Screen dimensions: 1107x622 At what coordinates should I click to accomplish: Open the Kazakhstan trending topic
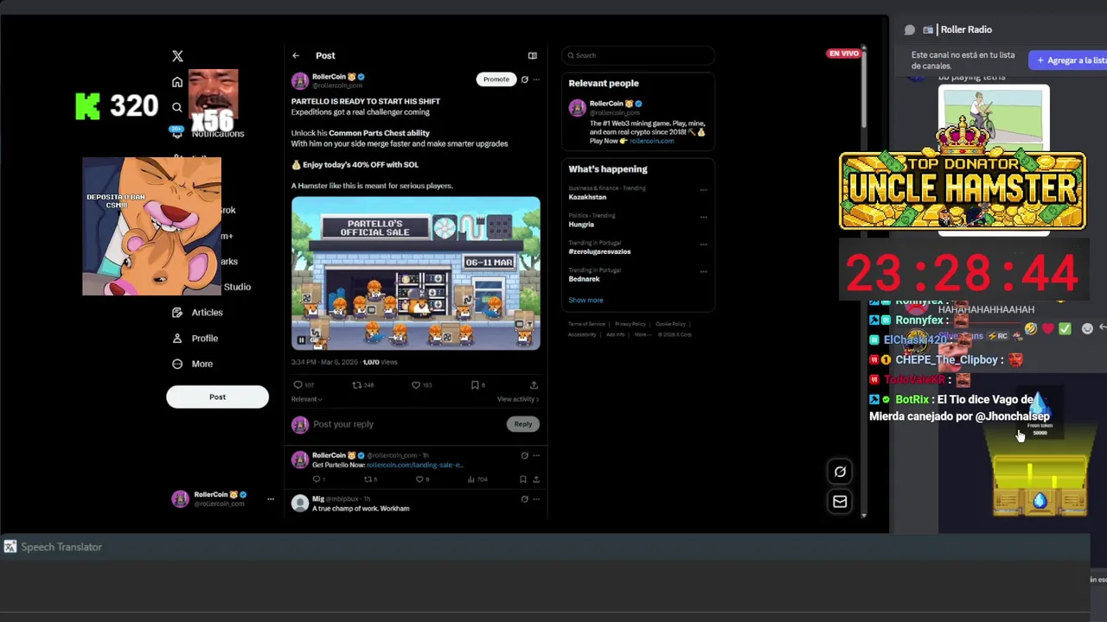tap(587, 197)
